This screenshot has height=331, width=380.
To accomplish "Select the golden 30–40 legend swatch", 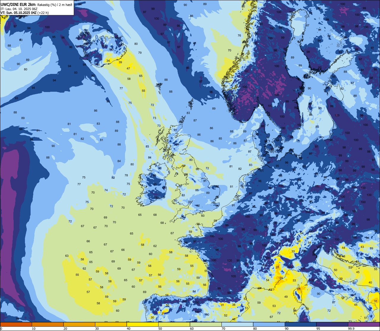I will tap(111, 324).
